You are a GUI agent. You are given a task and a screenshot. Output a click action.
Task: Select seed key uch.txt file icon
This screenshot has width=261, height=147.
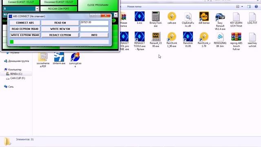[x=252, y=37]
